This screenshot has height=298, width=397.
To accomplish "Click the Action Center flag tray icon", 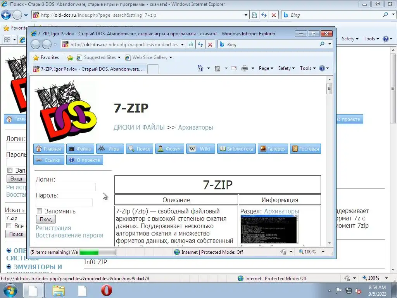I will [x=339, y=291].
